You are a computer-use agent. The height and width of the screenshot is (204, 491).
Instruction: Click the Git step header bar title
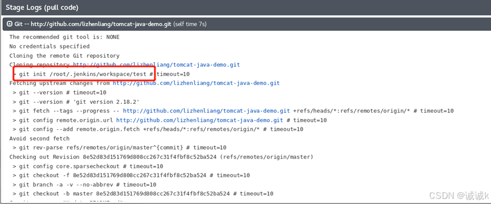point(93,24)
